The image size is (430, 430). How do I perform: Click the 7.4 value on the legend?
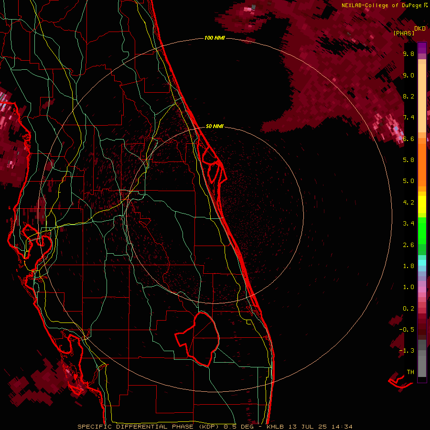(408, 118)
